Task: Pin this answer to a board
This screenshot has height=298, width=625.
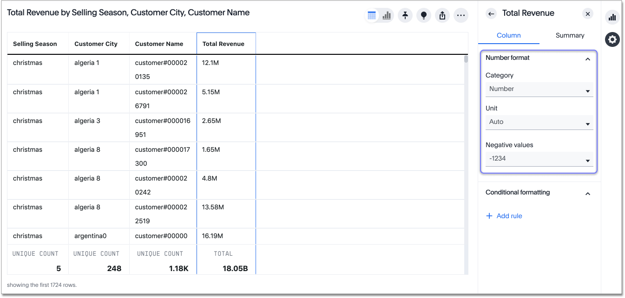Action: [x=405, y=15]
